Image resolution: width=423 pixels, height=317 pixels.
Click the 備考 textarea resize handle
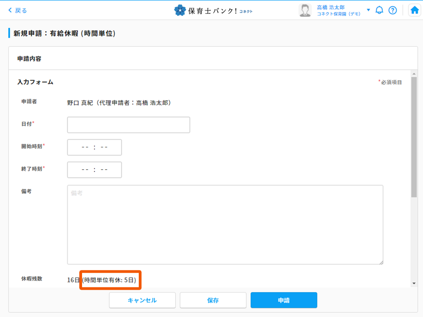381,262
